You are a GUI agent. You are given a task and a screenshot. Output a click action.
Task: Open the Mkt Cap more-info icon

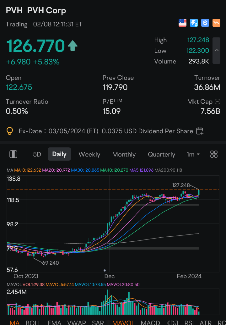point(218,102)
